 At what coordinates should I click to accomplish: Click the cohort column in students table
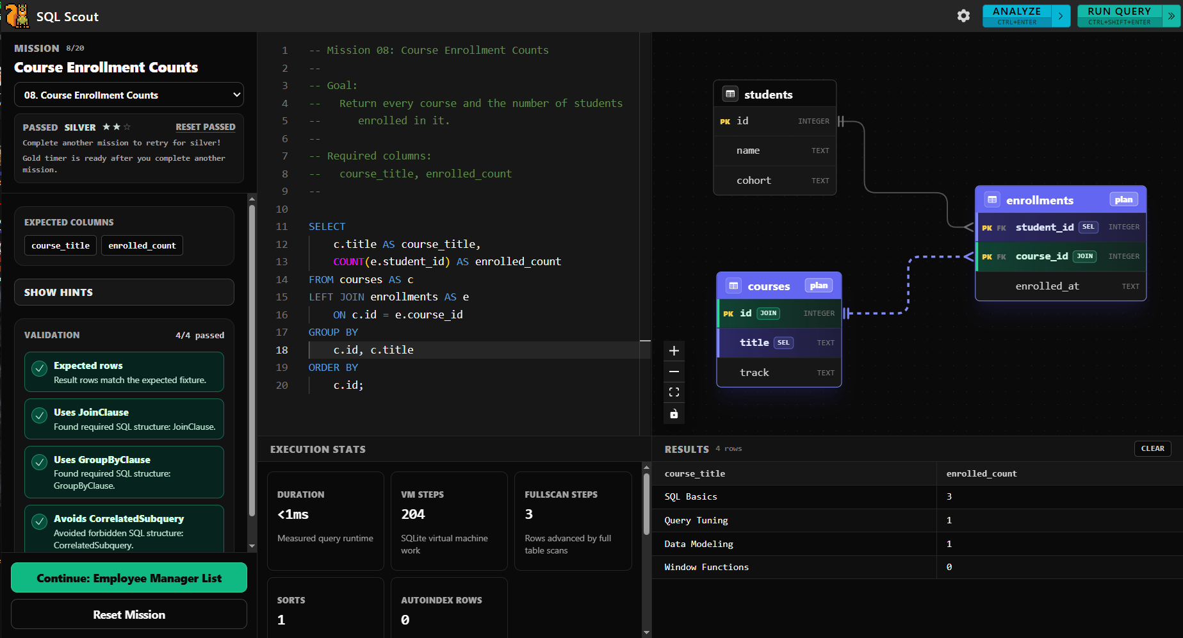[x=775, y=181]
